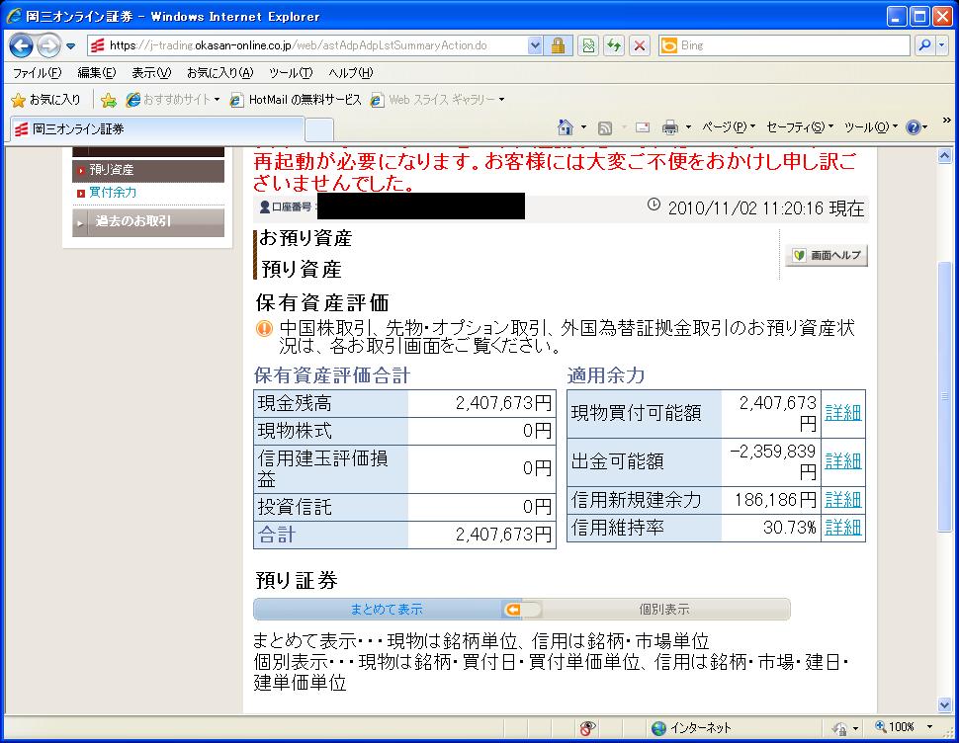This screenshot has width=959, height=743.
Task: Open the 編集(E) menu
Action: click(97, 73)
